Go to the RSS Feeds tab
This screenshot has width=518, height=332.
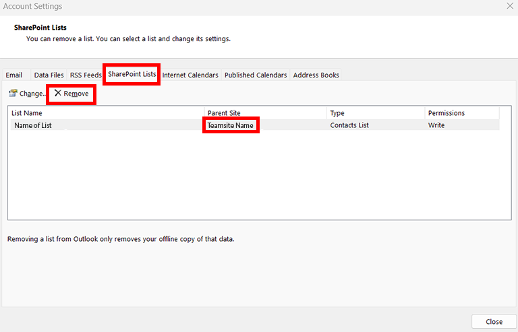click(x=86, y=75)
